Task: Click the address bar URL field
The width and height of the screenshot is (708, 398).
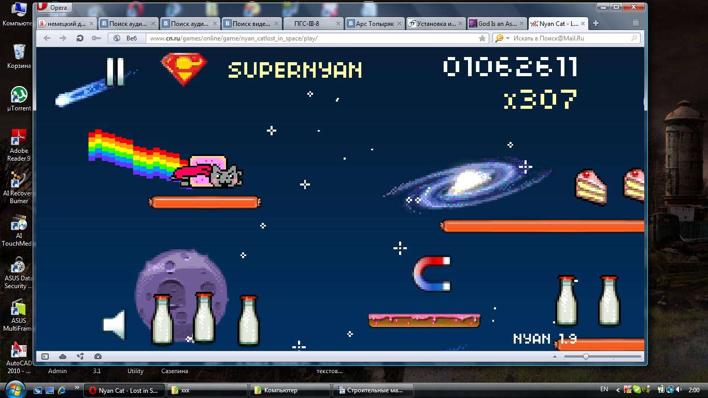Action: coord(311,38)
